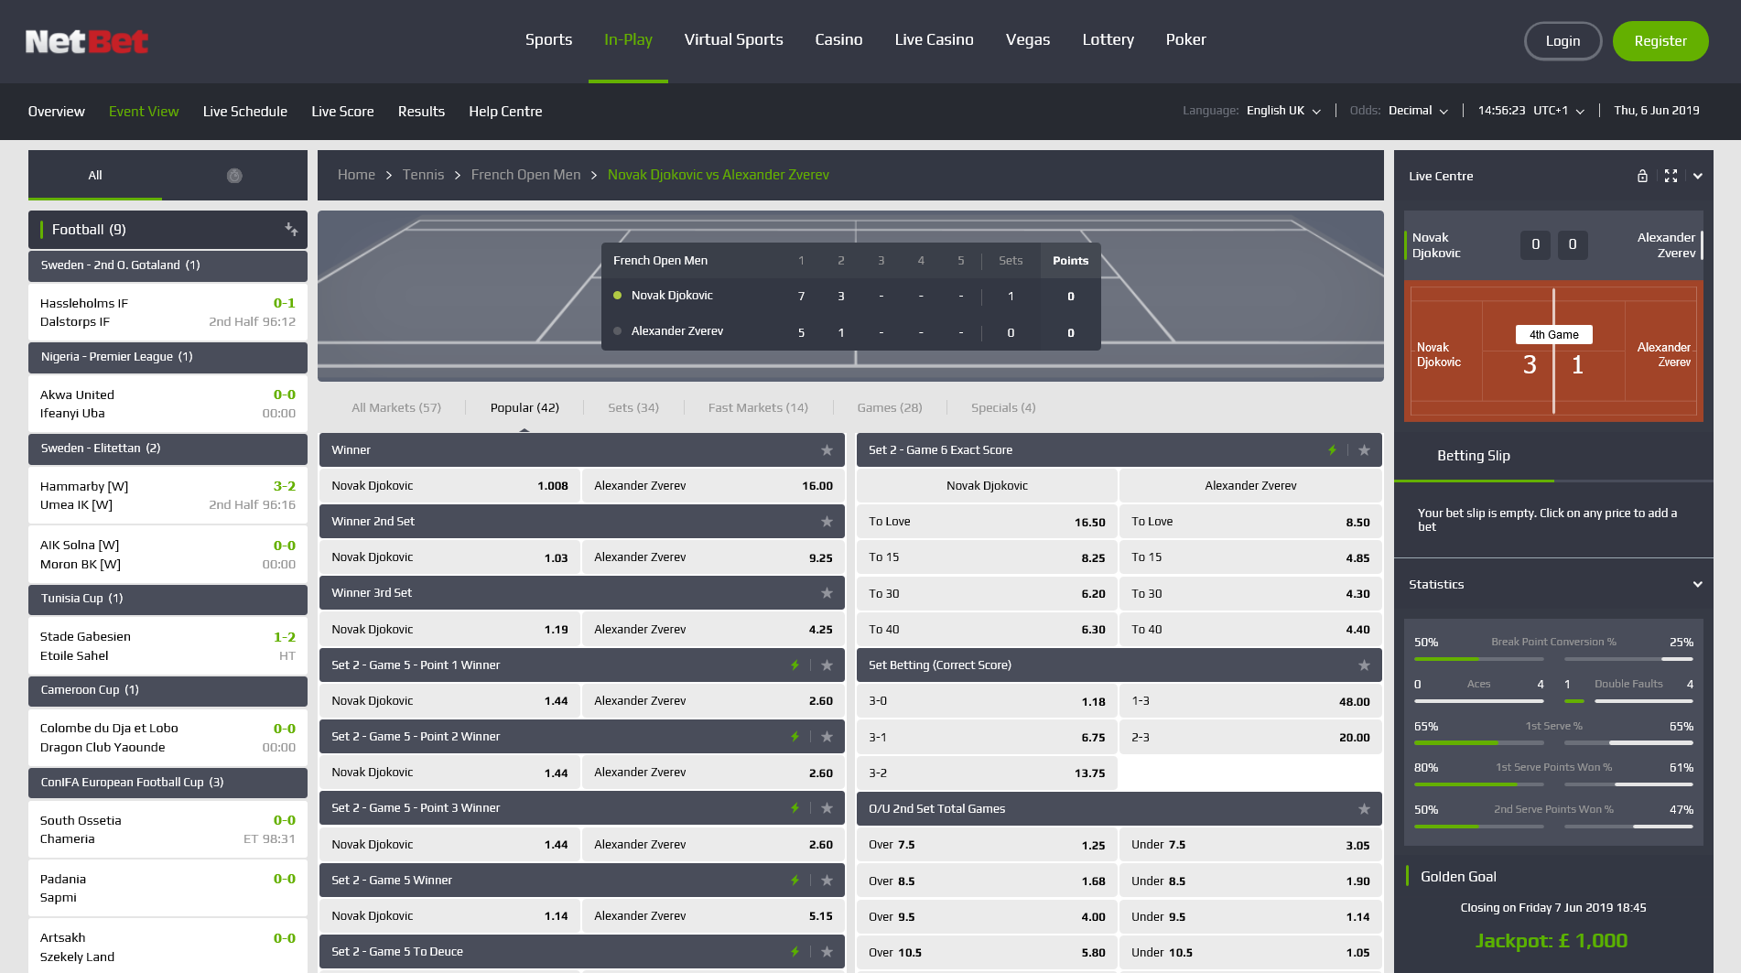Switch to Sets (34) tab
Viewport: 1741px width, 973px height.
point(633,408)
